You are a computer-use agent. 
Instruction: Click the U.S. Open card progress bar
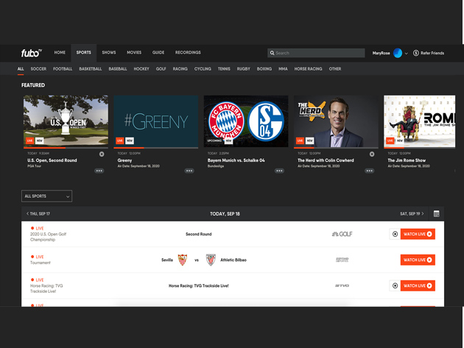66,148
